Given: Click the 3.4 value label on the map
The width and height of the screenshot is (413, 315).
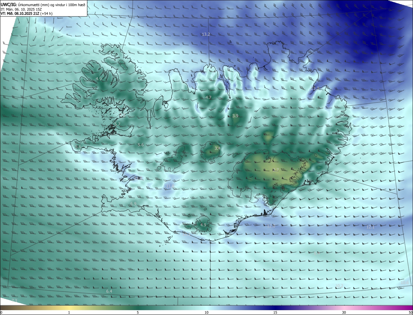Looking at the screenshot, I should click(x=217, y=148).
